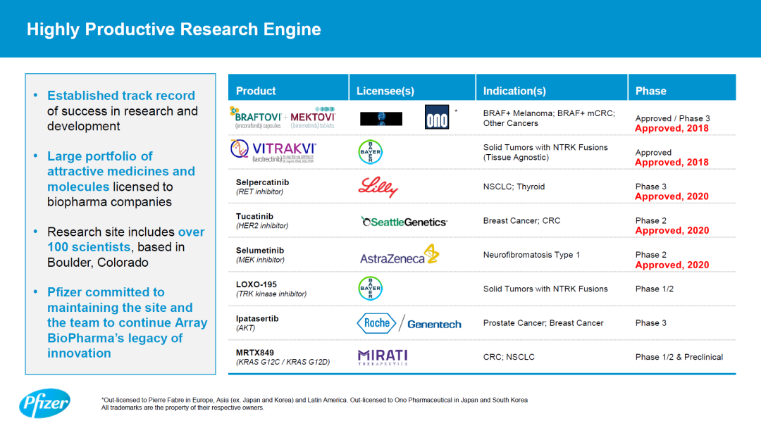
Task: Select the Bayer logo in the LOXO-195 row
Action: (x=371, y=289)
